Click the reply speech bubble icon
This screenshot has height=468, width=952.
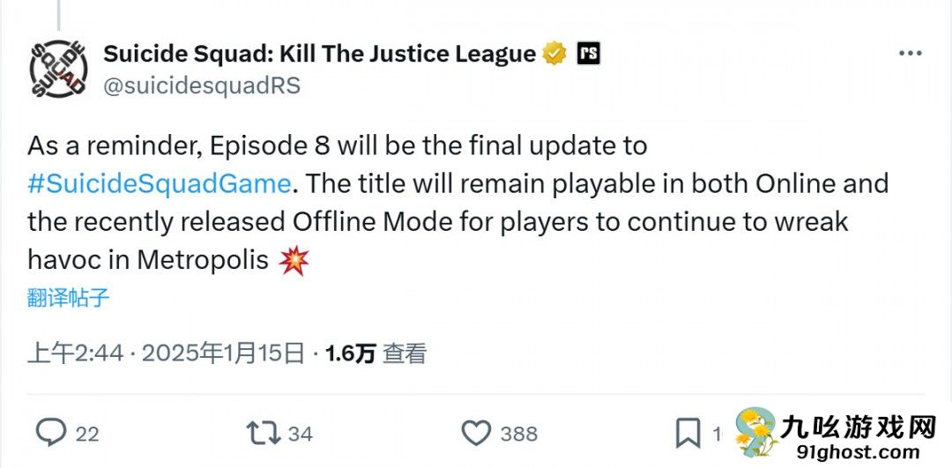pos(51,433)
